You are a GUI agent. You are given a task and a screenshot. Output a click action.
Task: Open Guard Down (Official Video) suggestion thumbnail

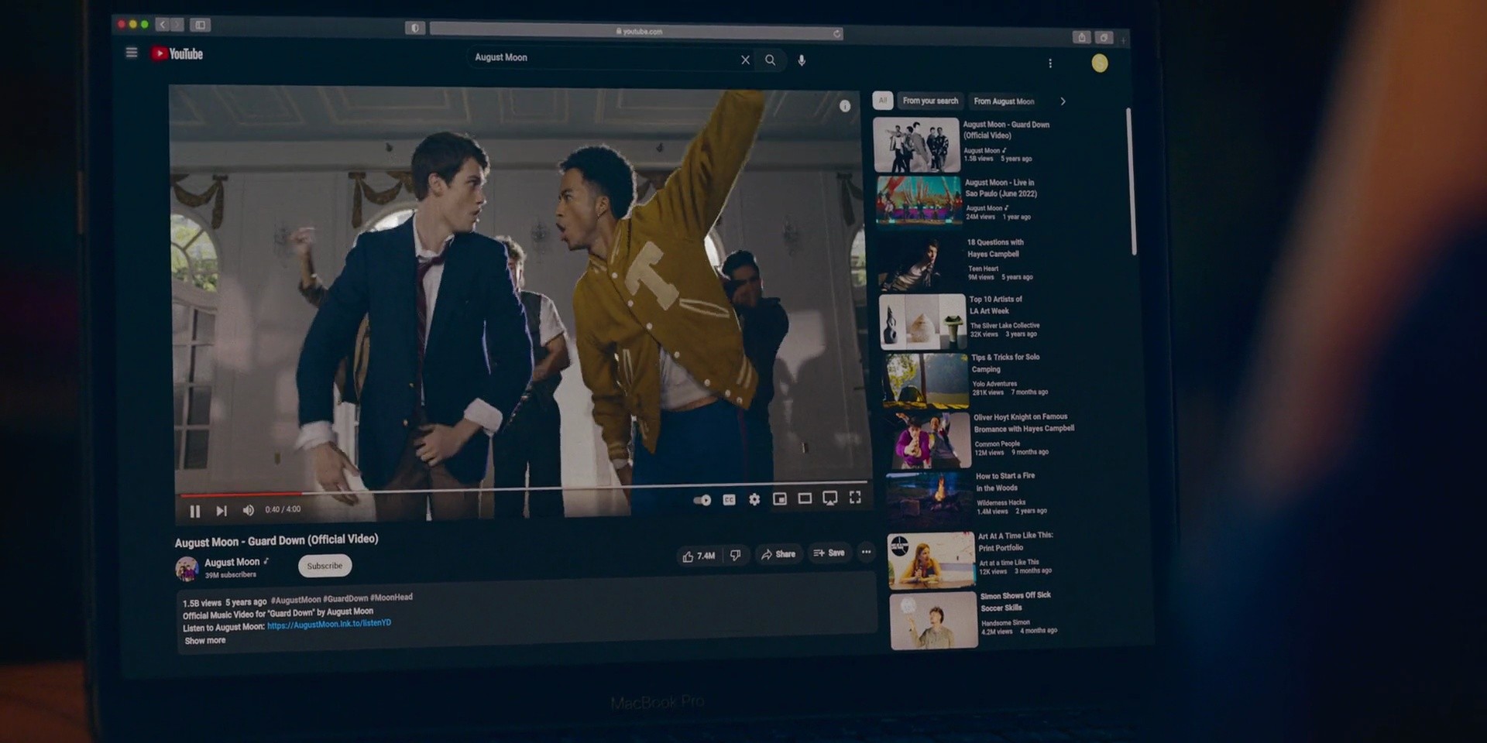[917, 145]
